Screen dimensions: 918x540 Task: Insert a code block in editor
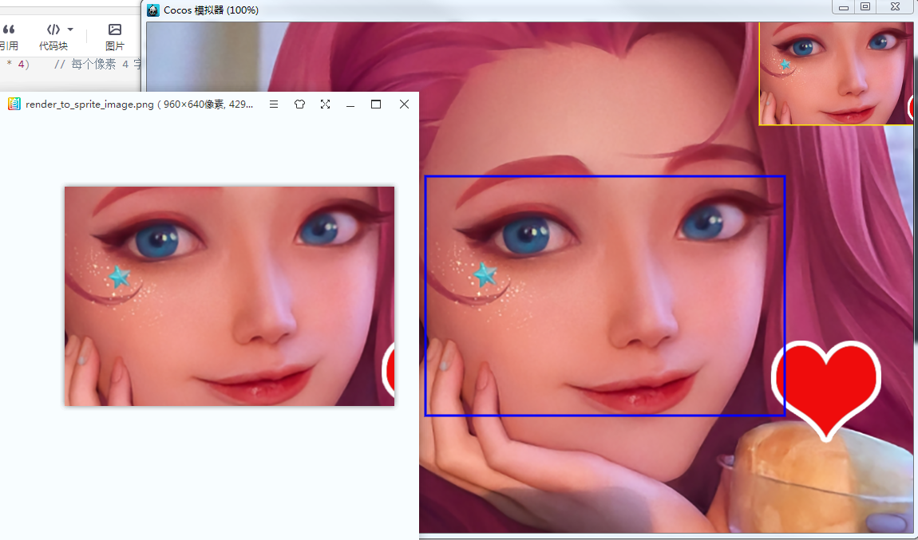pyautogui.click(x=53, y=36)
